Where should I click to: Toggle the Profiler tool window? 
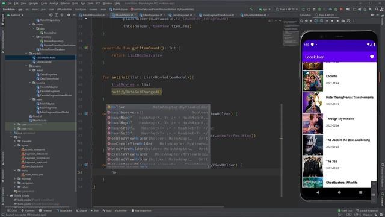pyautogui.click(x=121, y=210)
